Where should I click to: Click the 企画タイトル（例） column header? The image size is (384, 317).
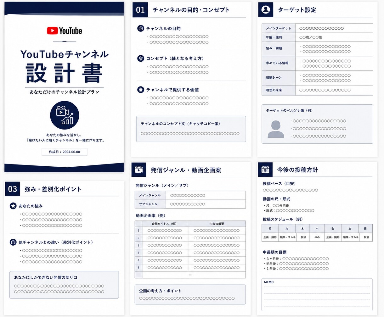click(165, 224)
